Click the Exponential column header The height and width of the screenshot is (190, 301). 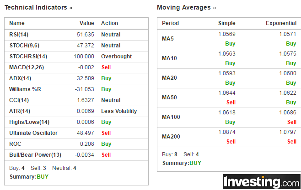(281, 23)
